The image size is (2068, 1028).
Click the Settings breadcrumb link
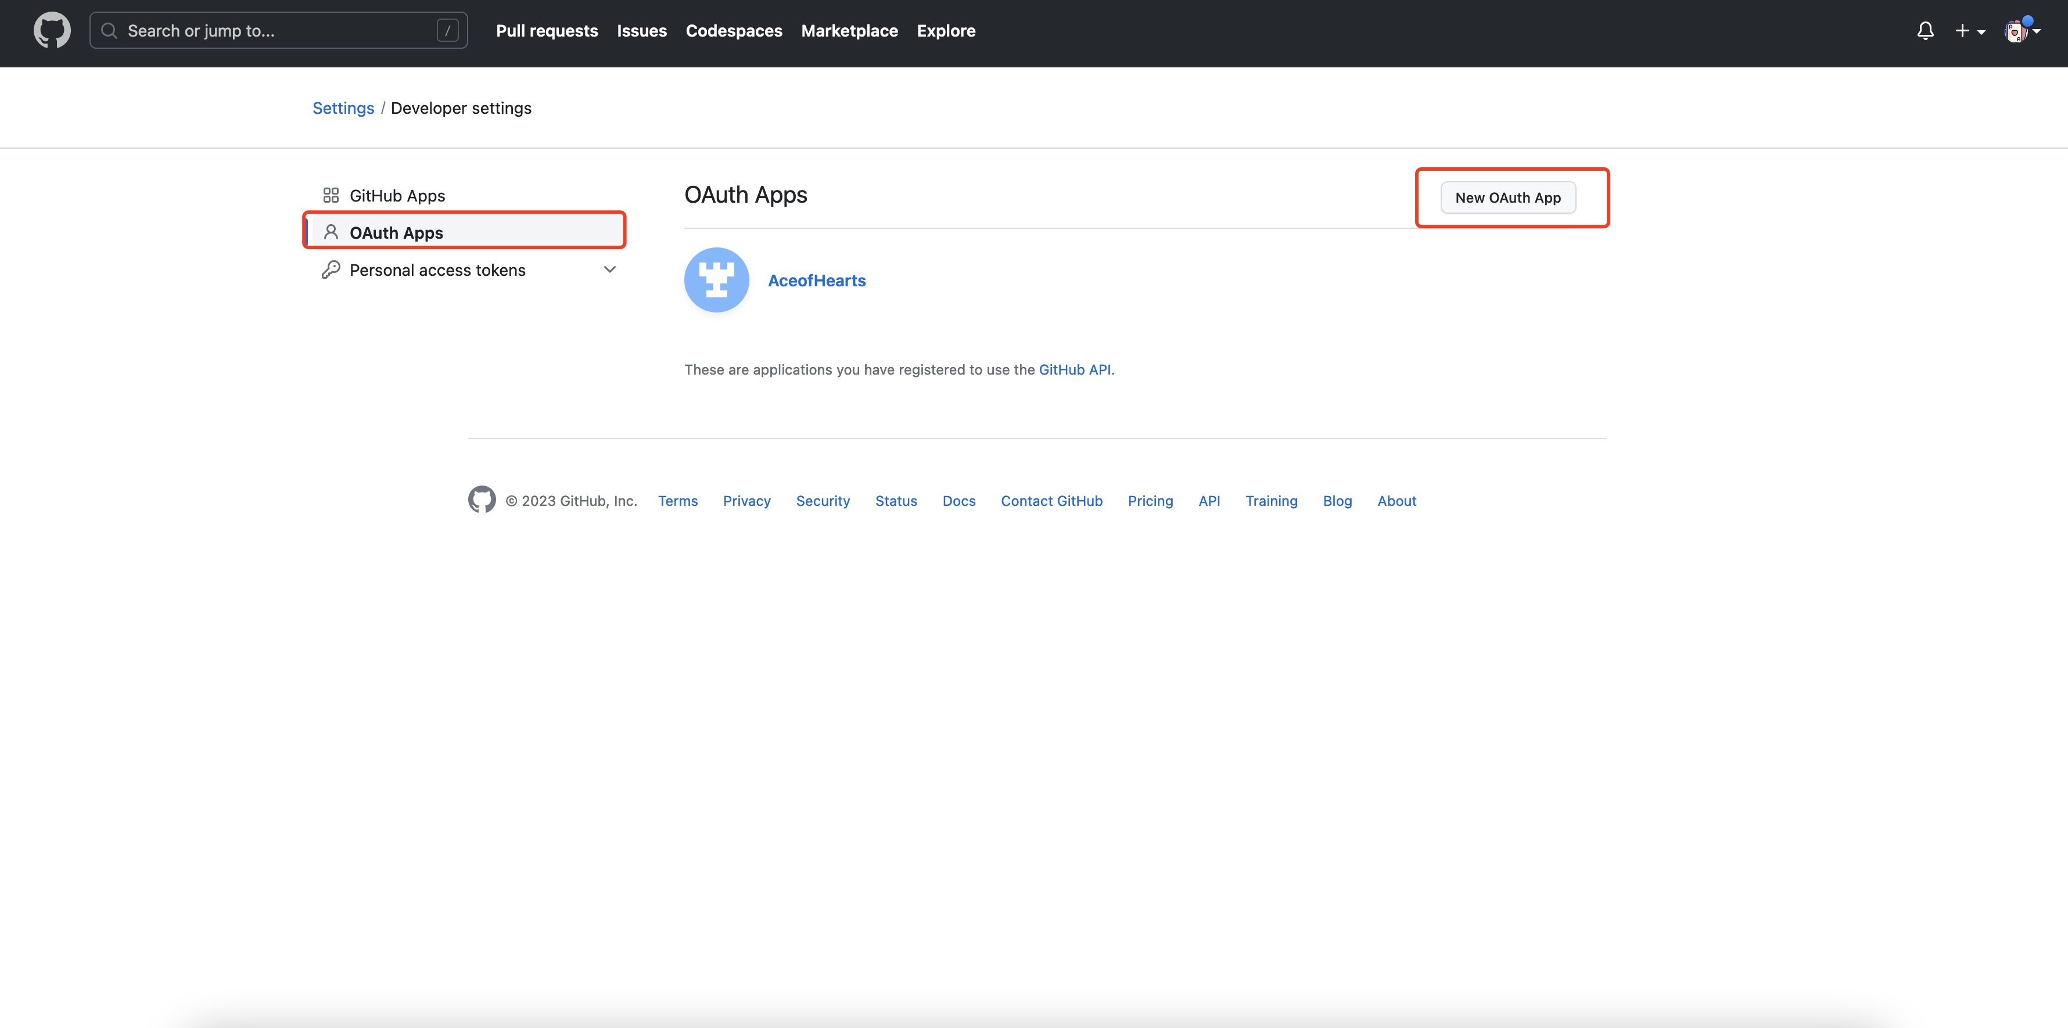(x=343, y=109)
